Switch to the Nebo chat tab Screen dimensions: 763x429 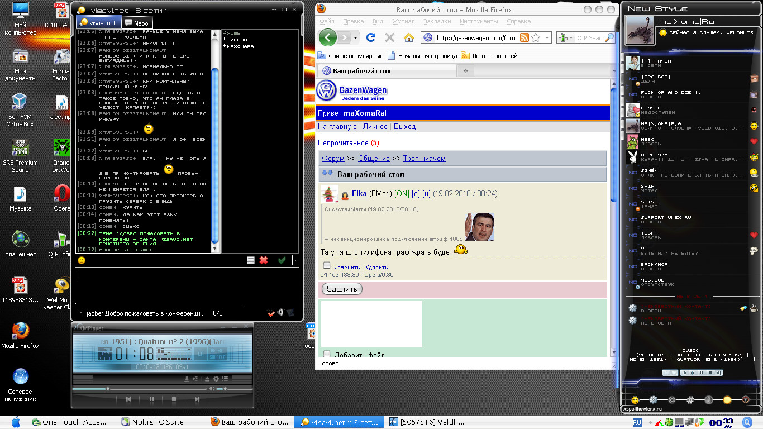(137, 23)
